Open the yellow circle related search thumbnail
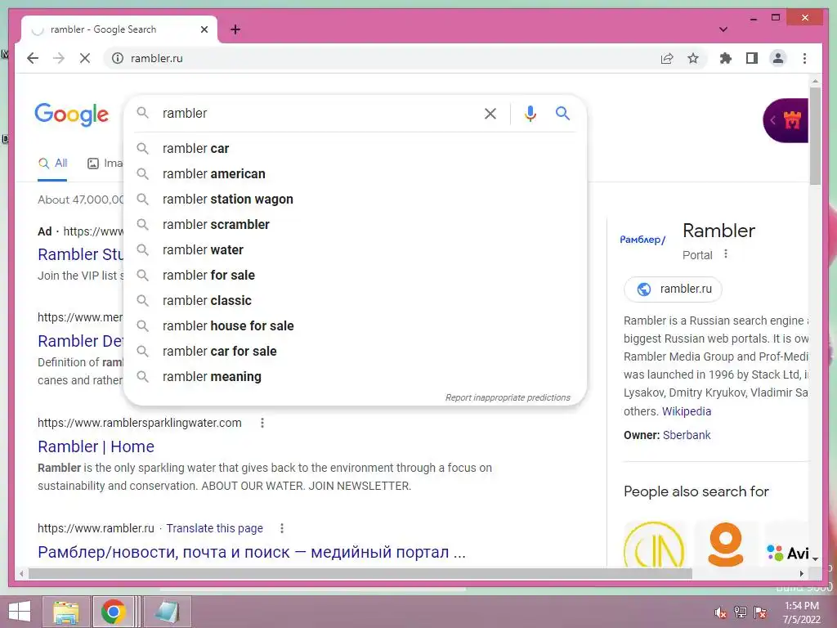837x628 pixels. pyautogui.click(x=654, y=545)
